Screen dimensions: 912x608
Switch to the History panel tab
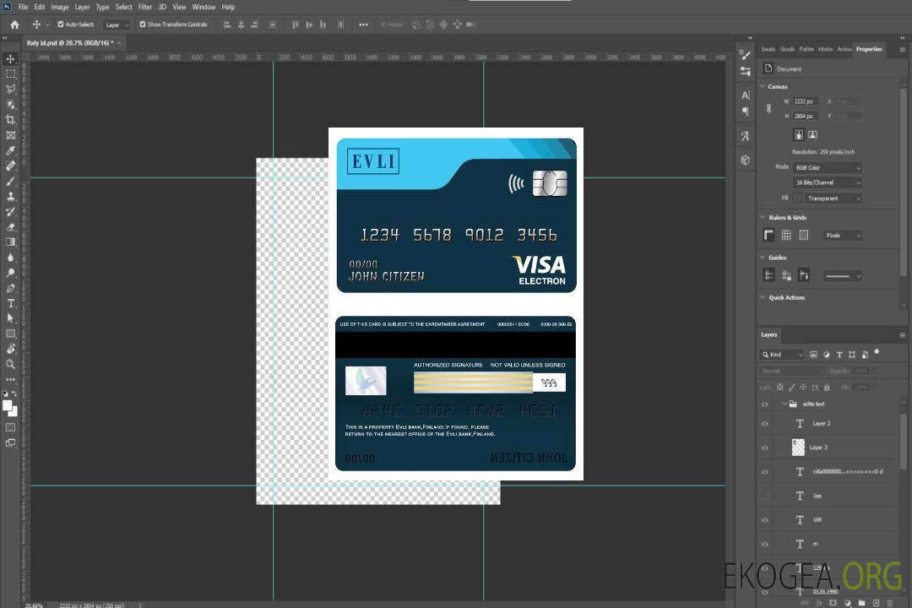tap(825, 50)
